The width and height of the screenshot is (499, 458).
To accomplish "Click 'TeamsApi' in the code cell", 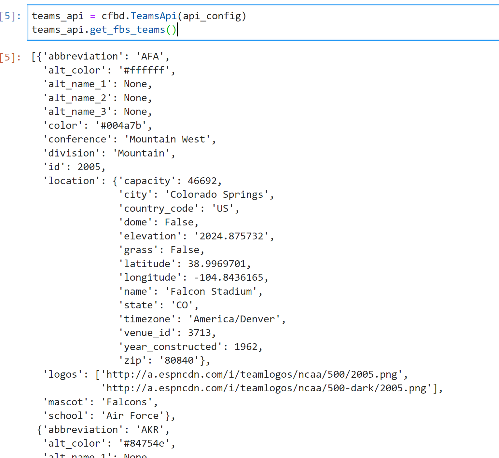I will tap(154, 16).
